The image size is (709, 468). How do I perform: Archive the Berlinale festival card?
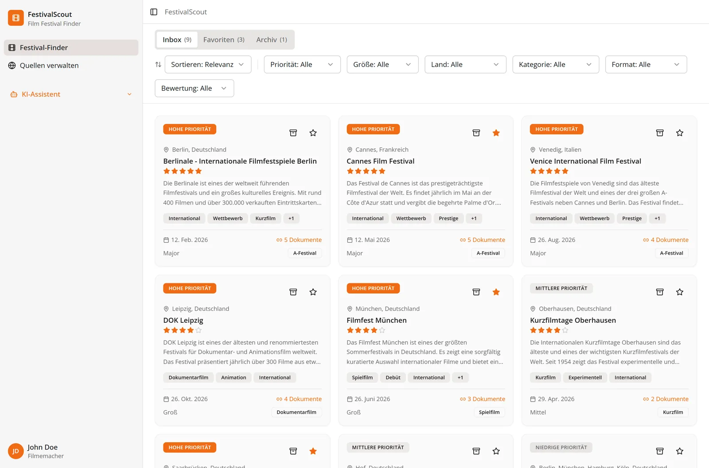tap(293, 133)
